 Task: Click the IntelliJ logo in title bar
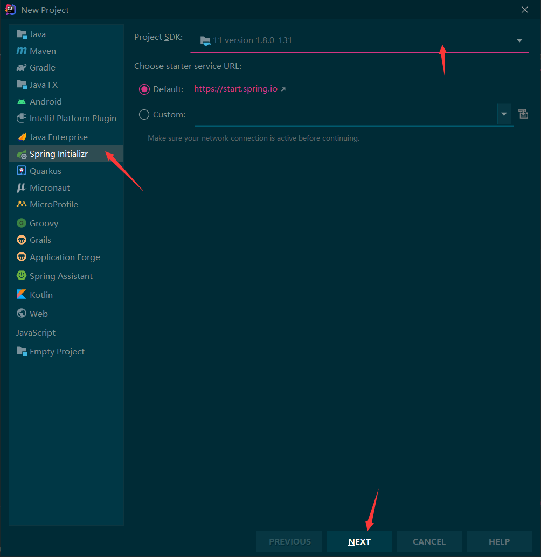coord(11,10)
